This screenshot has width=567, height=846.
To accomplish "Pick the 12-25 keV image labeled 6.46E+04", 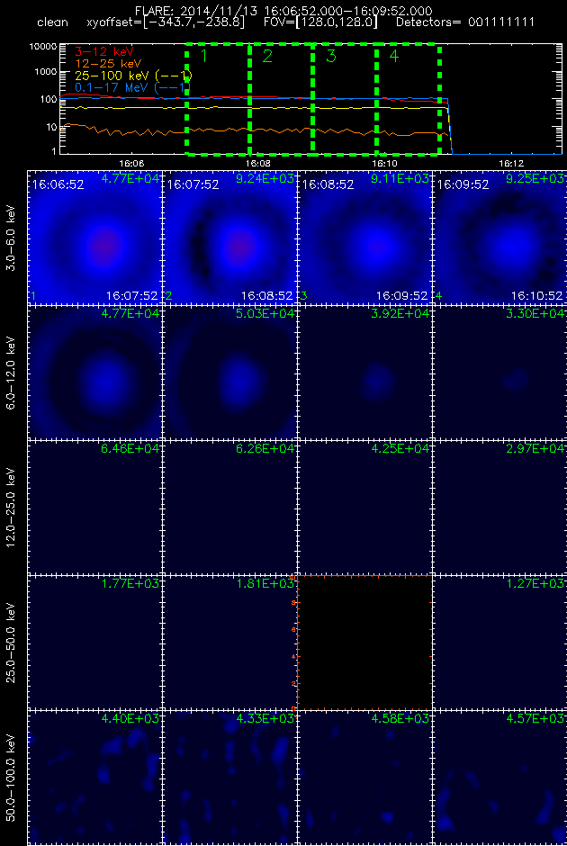I will pos(94,508).
